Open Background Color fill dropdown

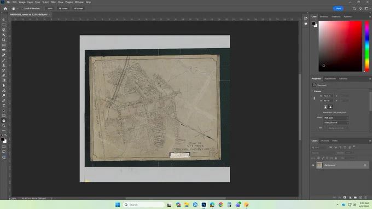[x=338, y=128]
